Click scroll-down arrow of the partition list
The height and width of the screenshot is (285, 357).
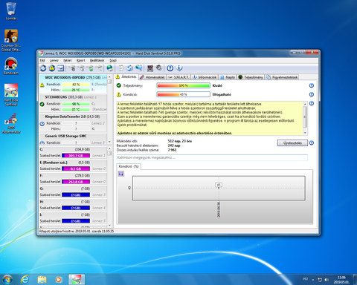(x=110, y=226)
